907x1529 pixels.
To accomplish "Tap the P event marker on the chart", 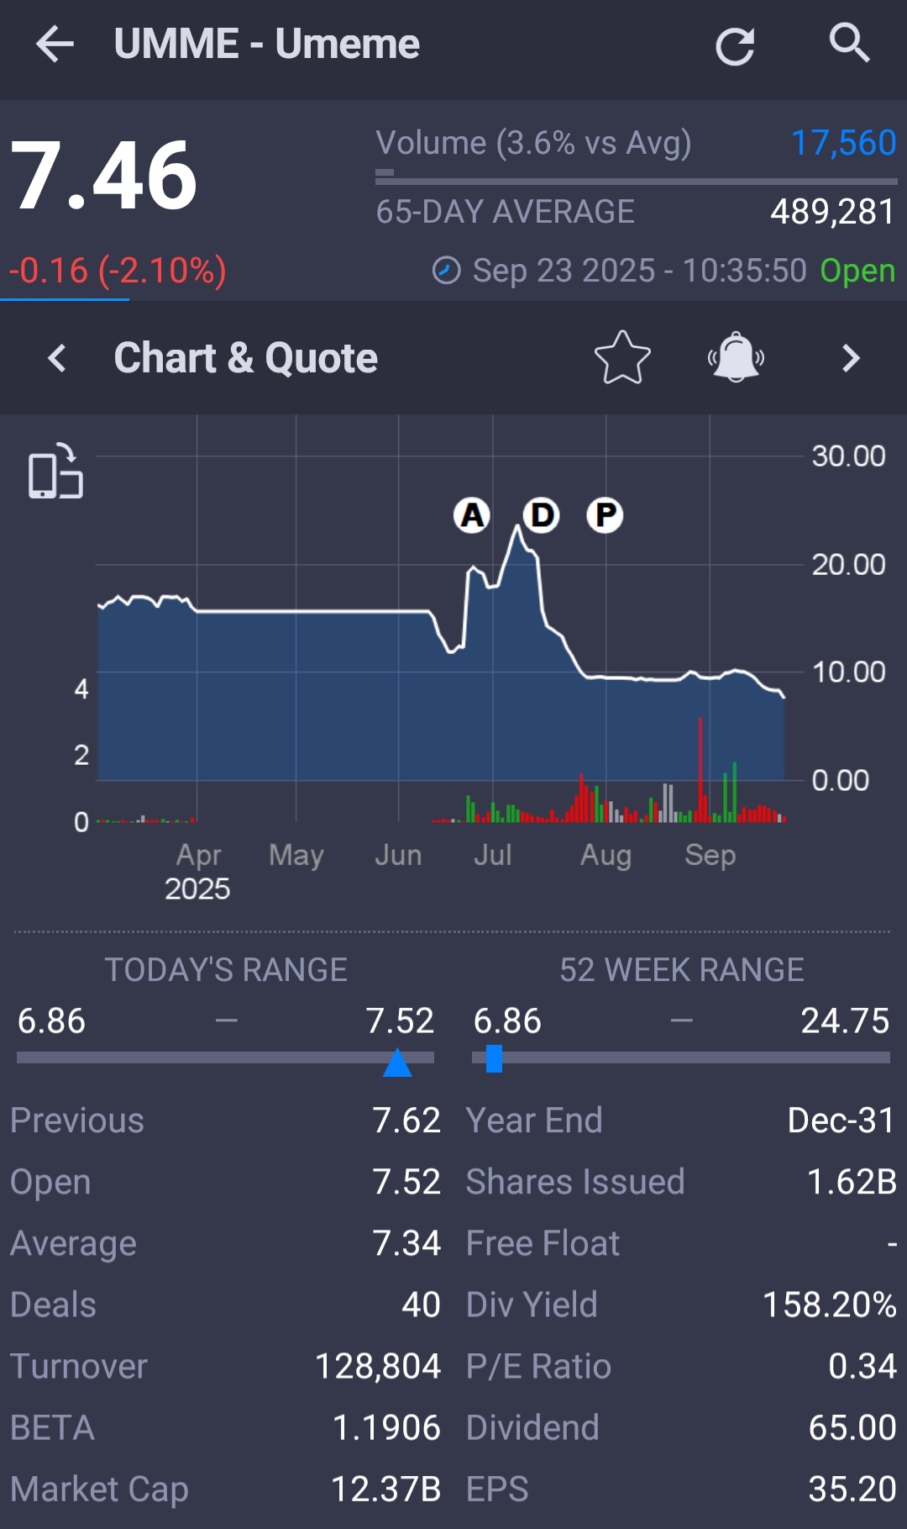I will click(x=605, y=514).
